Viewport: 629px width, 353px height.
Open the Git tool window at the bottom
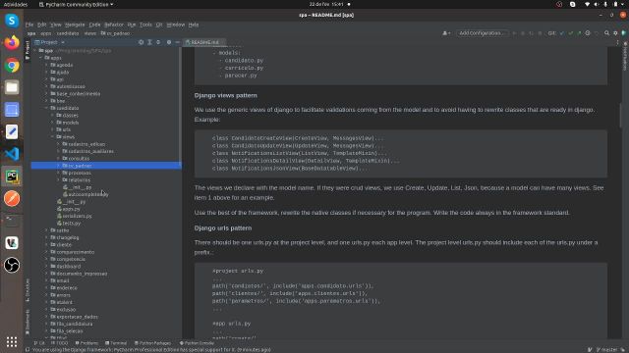[x=39, y=343]
